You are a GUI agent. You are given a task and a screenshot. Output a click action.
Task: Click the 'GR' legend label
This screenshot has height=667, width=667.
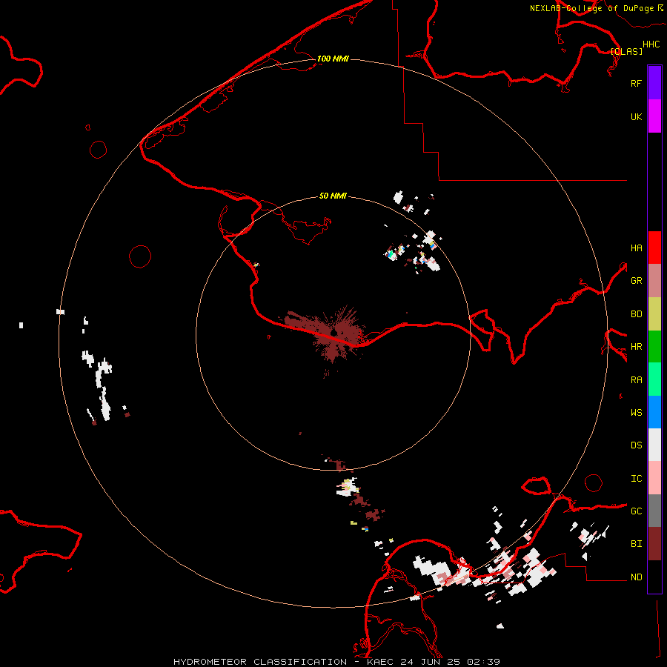[636, 281]
